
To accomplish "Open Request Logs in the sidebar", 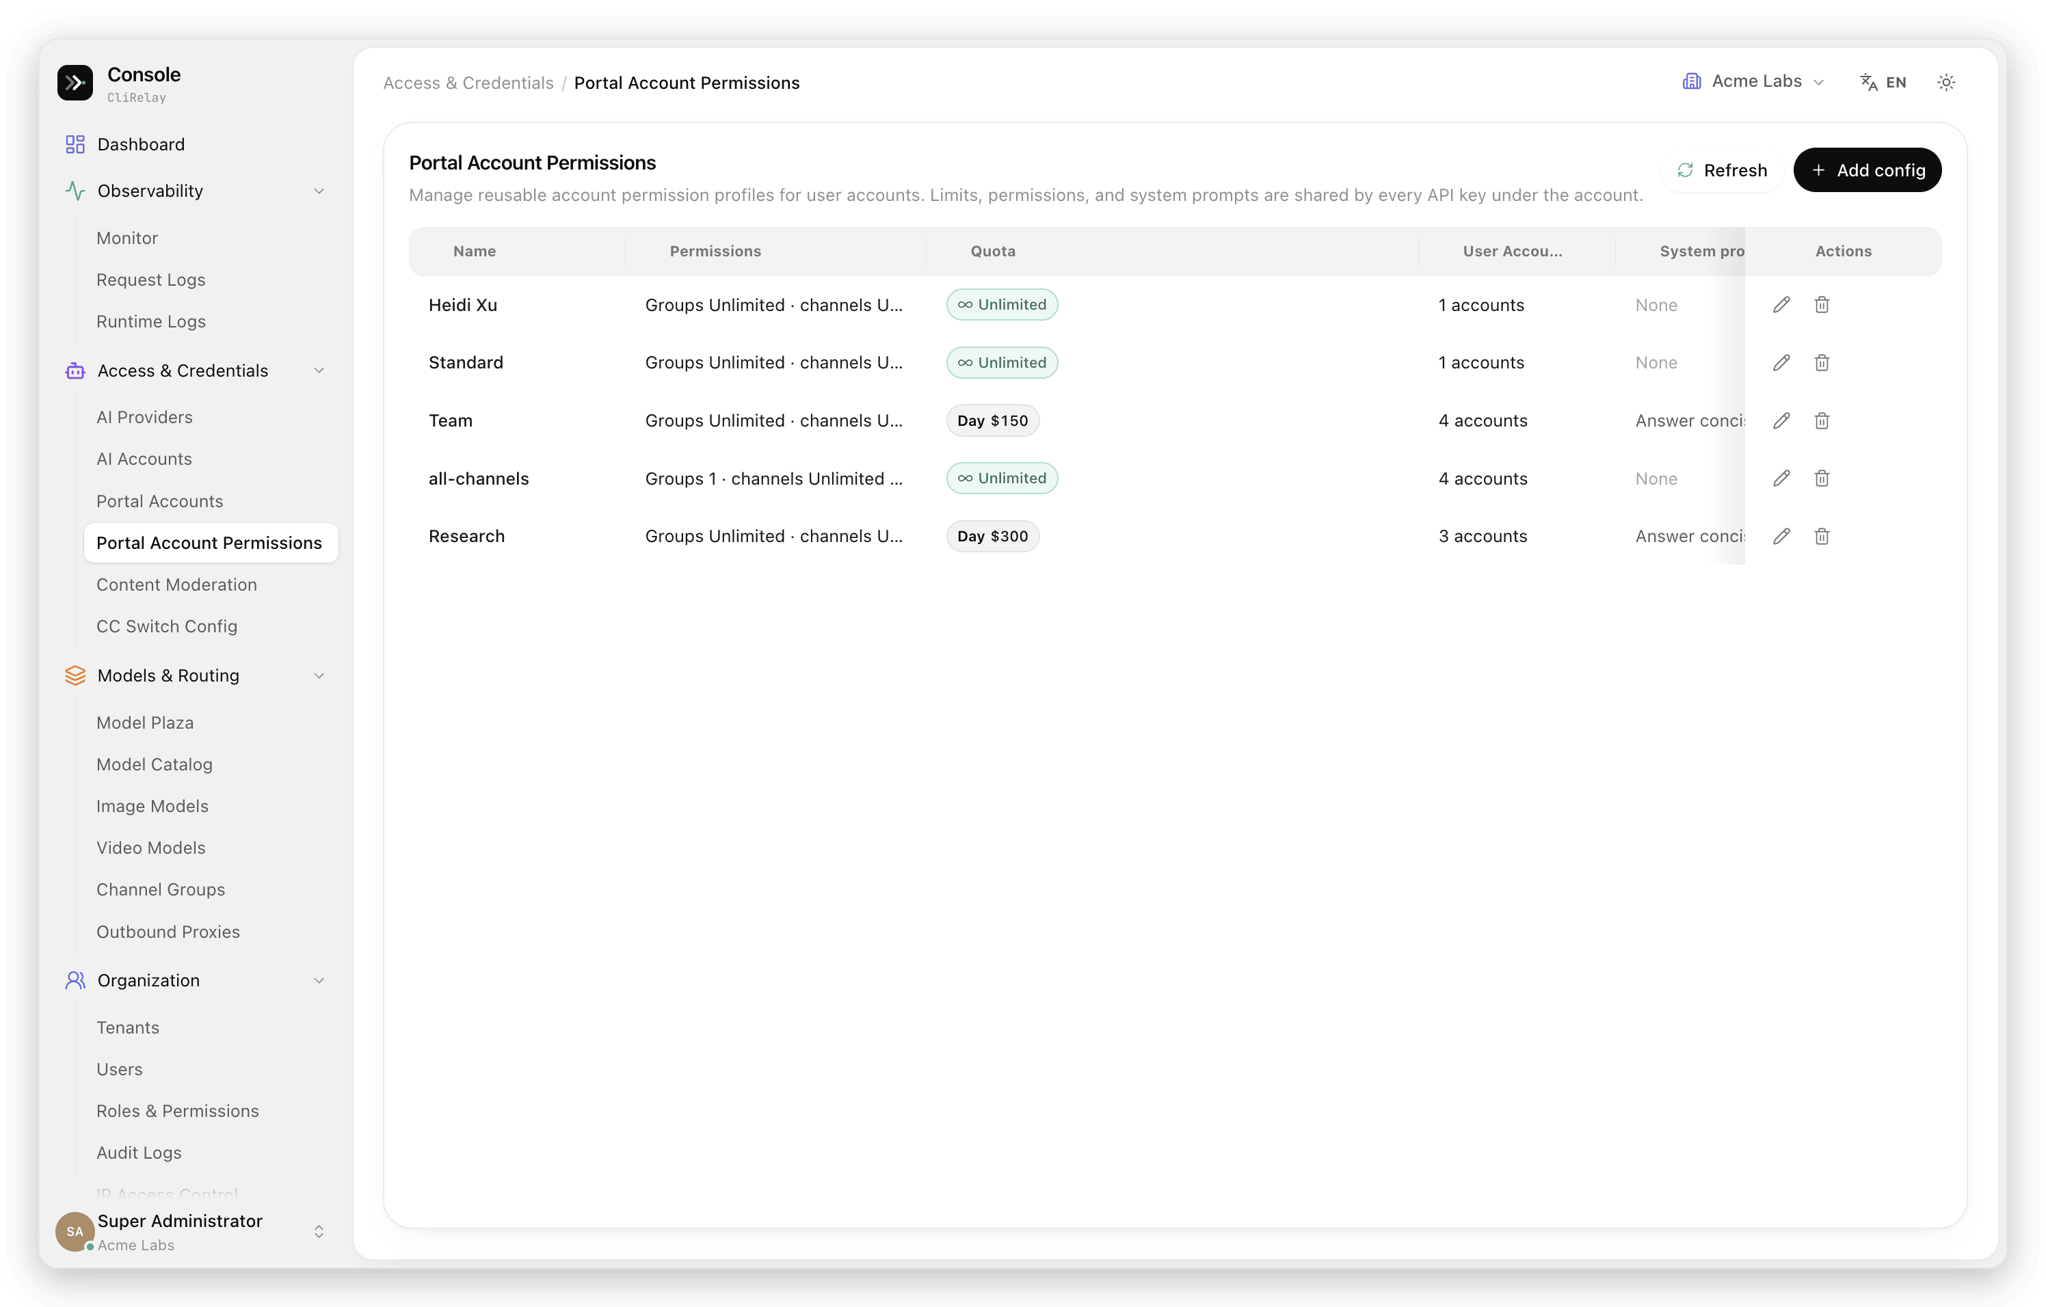I will coord(150,280).
